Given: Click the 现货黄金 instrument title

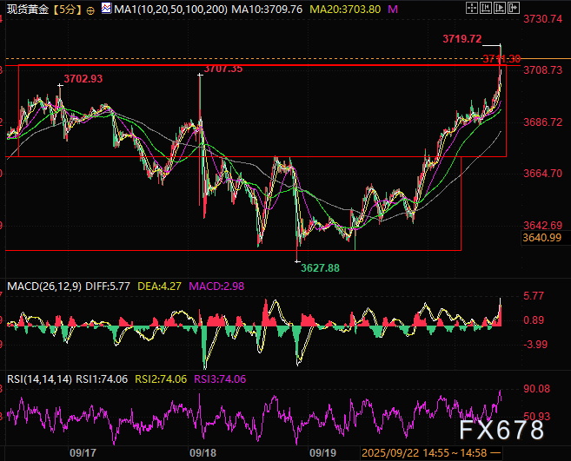Looking at the screenshot, I should [x=26, y=9].
